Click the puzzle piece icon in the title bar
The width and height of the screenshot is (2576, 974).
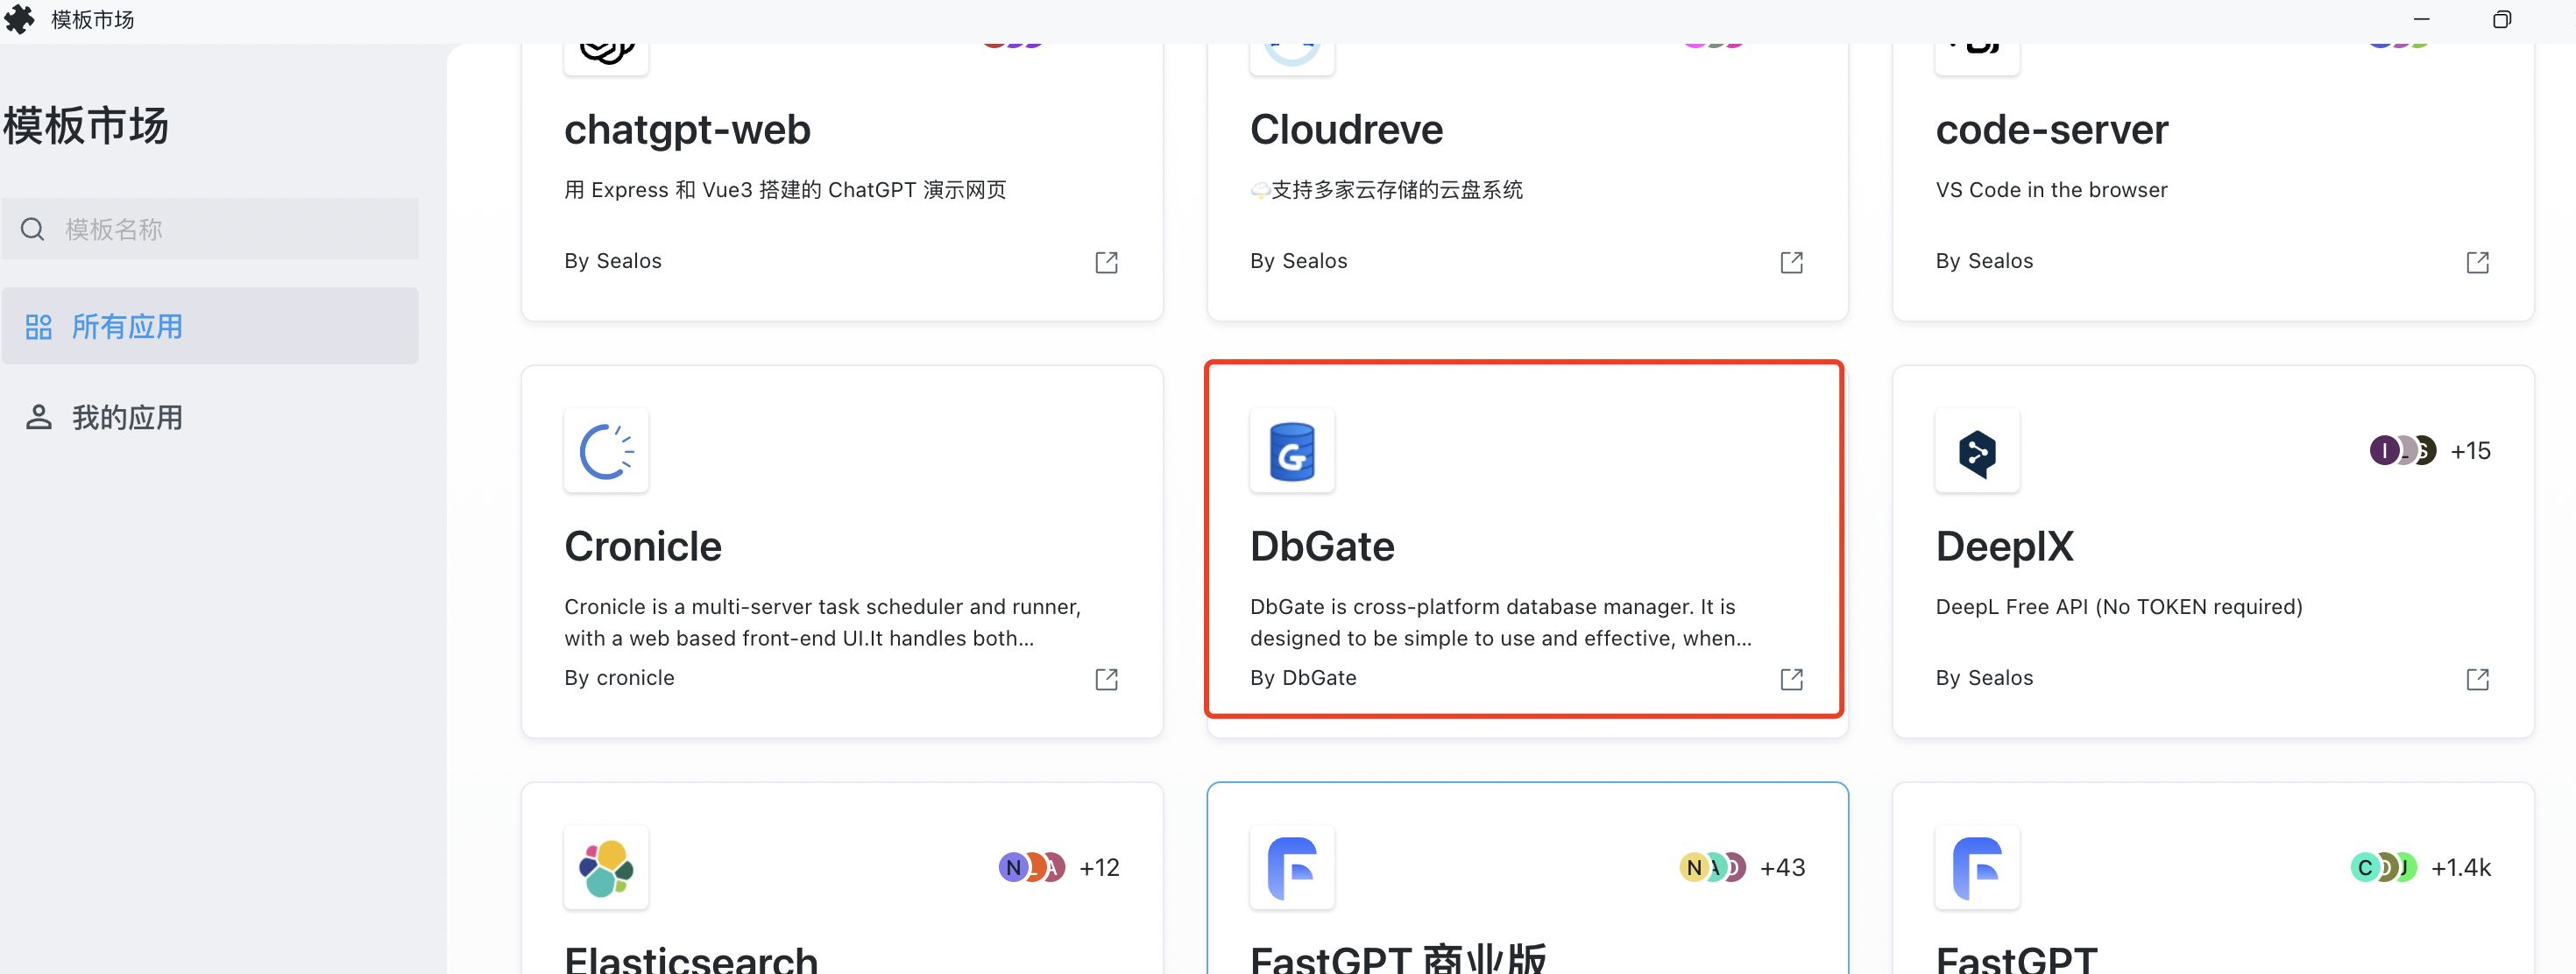(20, 19)
